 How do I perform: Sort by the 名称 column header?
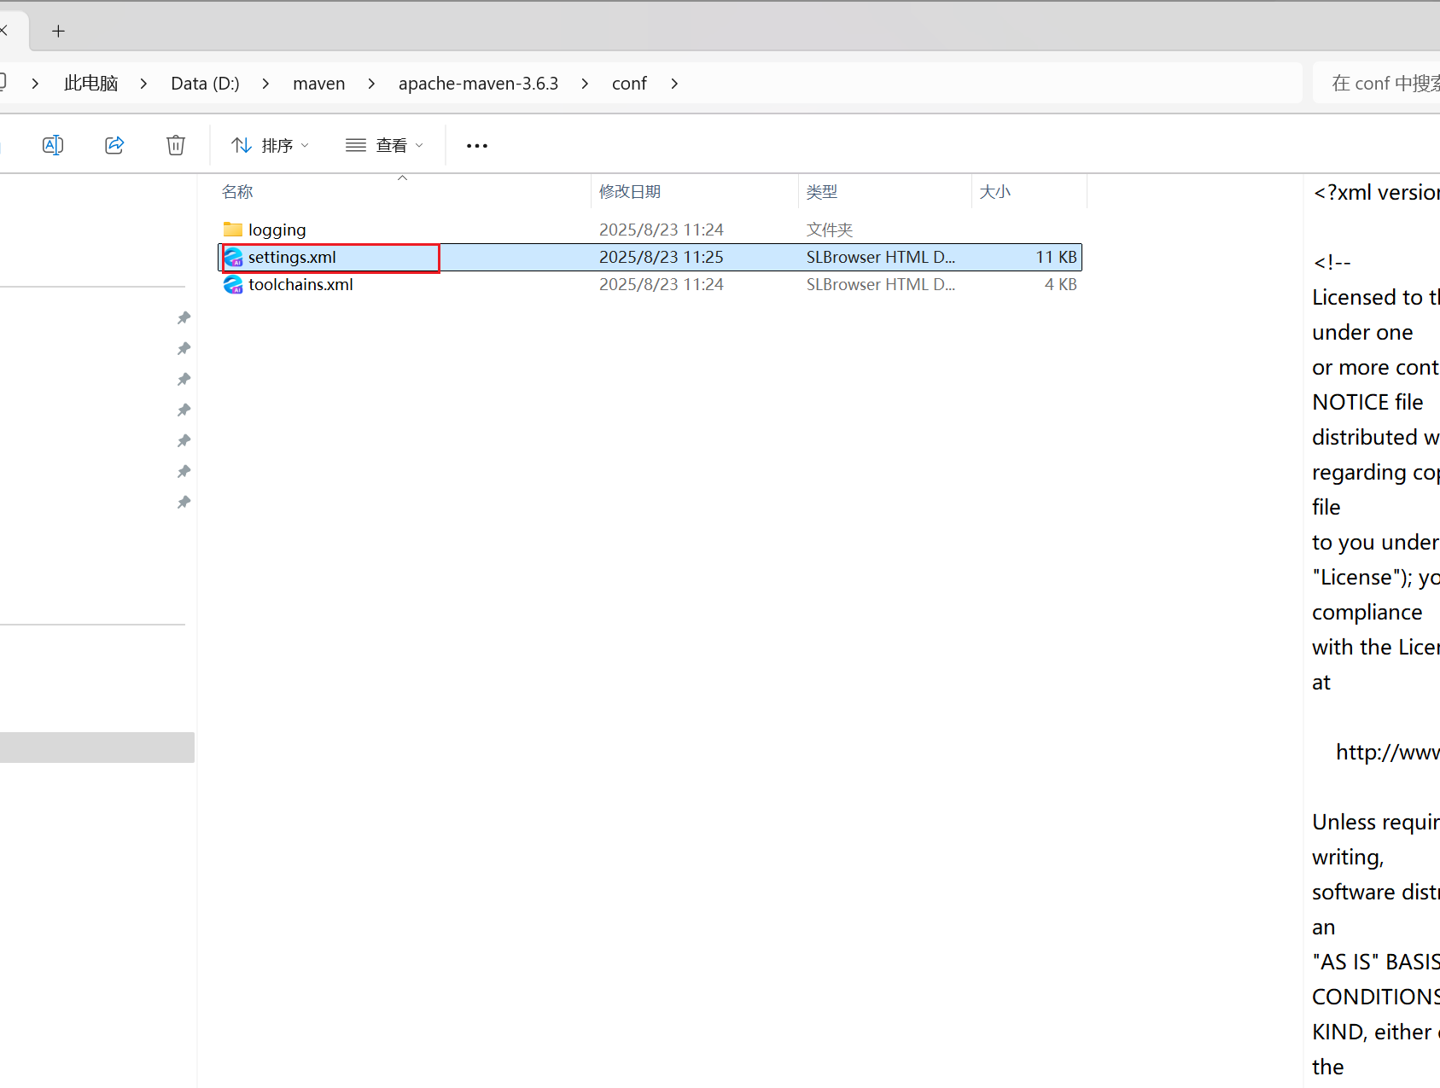[x=237, y=192]
